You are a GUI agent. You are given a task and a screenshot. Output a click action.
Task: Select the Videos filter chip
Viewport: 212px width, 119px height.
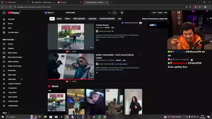[x=67, y=19]
